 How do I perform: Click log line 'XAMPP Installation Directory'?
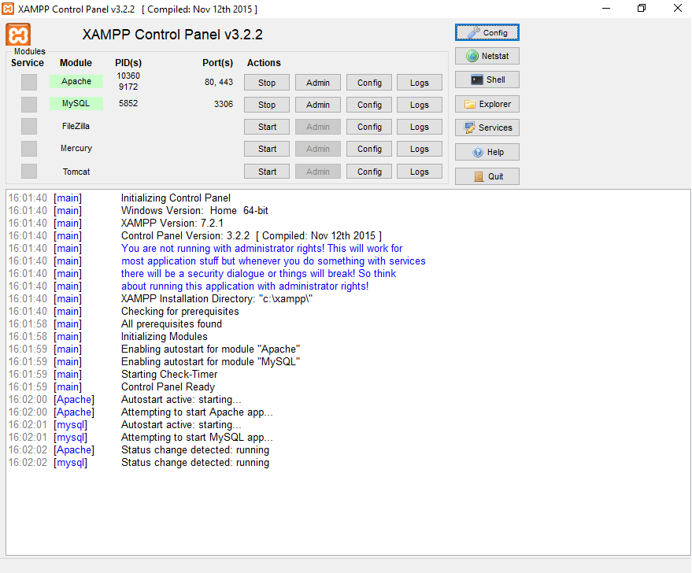point(216,298)
